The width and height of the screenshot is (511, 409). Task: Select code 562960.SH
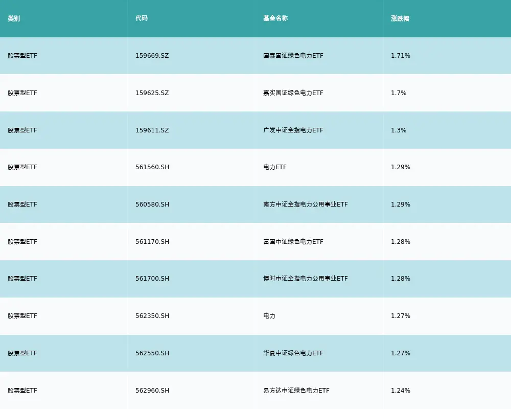(152, 391)
